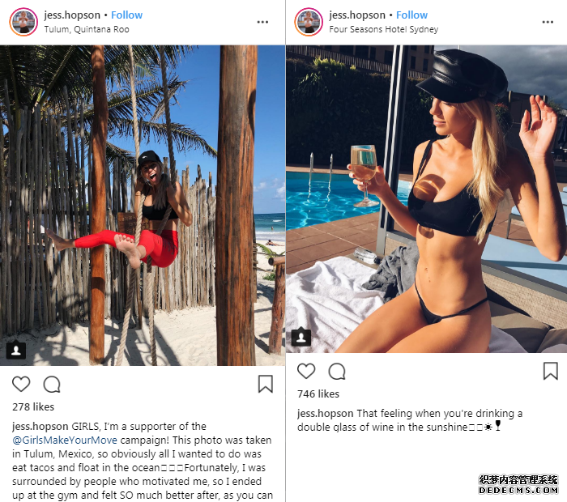Viewport: 567px width, 502px height.
Task: Show tagged people on the beach swing photo
Action: click(x=16, y=351)
